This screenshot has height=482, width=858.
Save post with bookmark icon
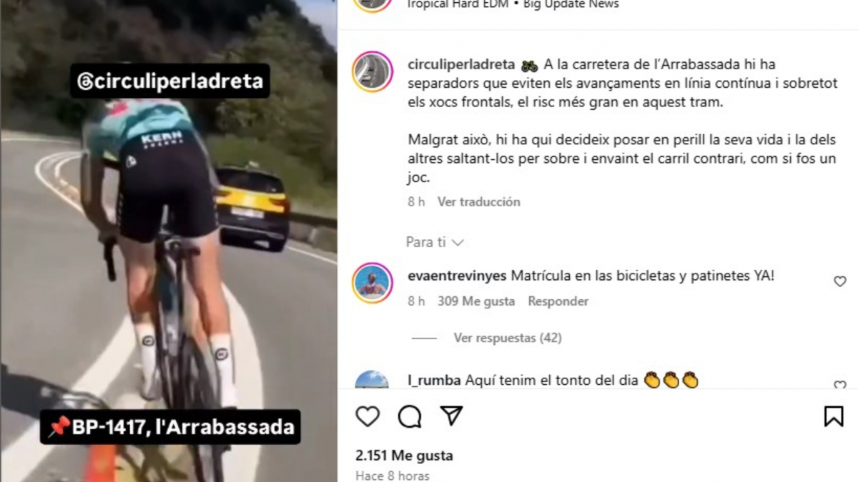pos(834,416)
